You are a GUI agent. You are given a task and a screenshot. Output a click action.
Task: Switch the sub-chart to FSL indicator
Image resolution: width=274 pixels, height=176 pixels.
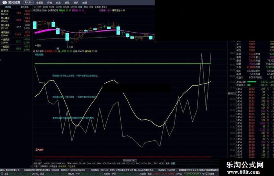pyautogui.click(x=64, y=164)
